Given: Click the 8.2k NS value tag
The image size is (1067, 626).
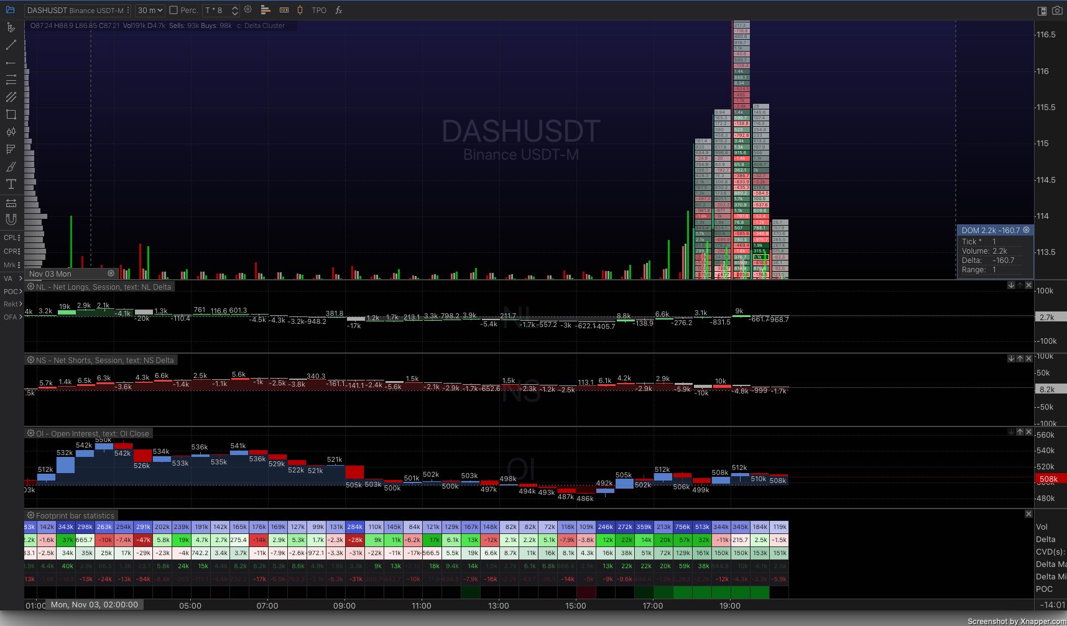Looking at the screenshot, I should [1050, 389].
